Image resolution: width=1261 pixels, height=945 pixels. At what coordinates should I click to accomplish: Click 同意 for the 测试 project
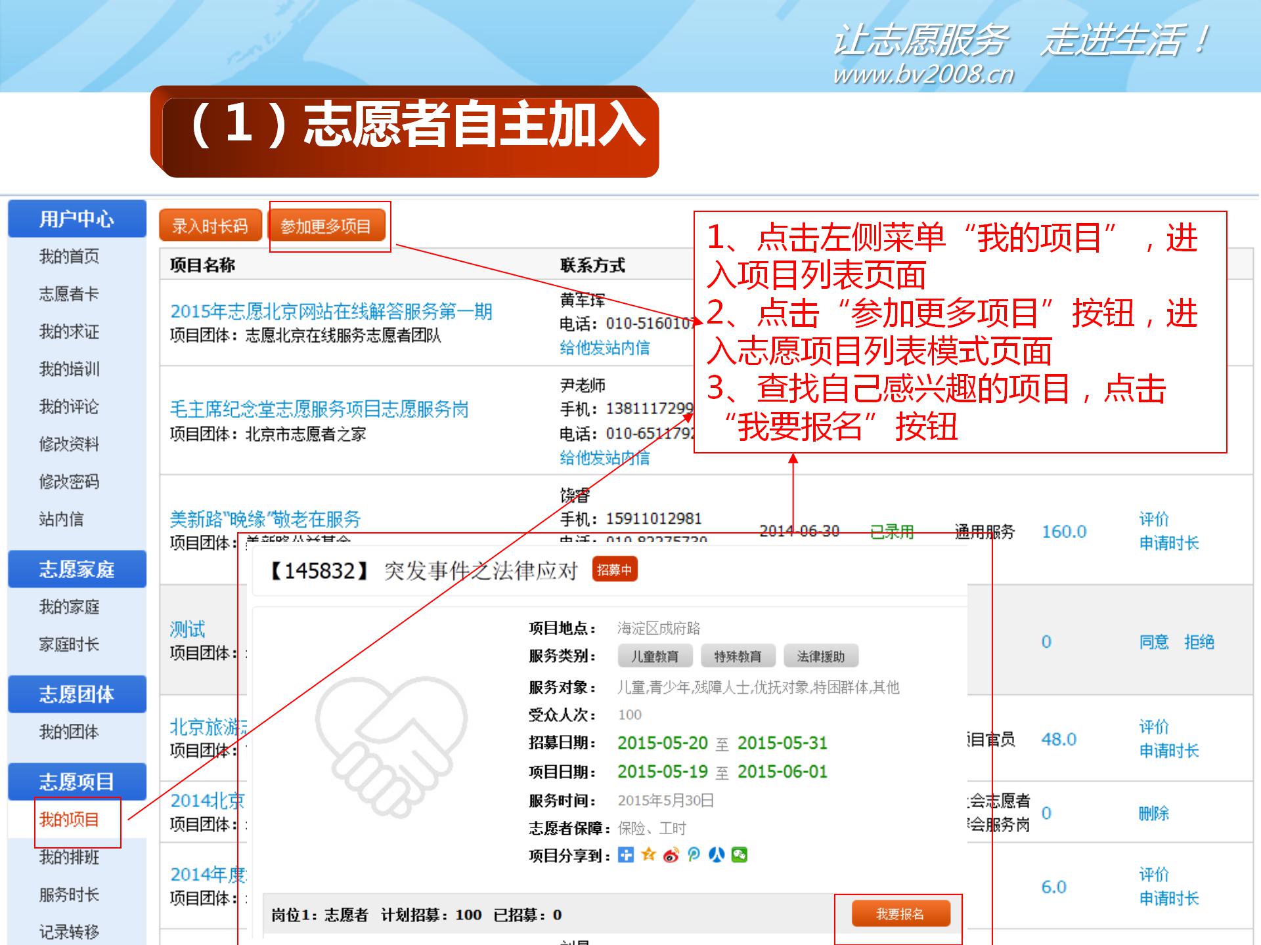(x=1153, y=641)
